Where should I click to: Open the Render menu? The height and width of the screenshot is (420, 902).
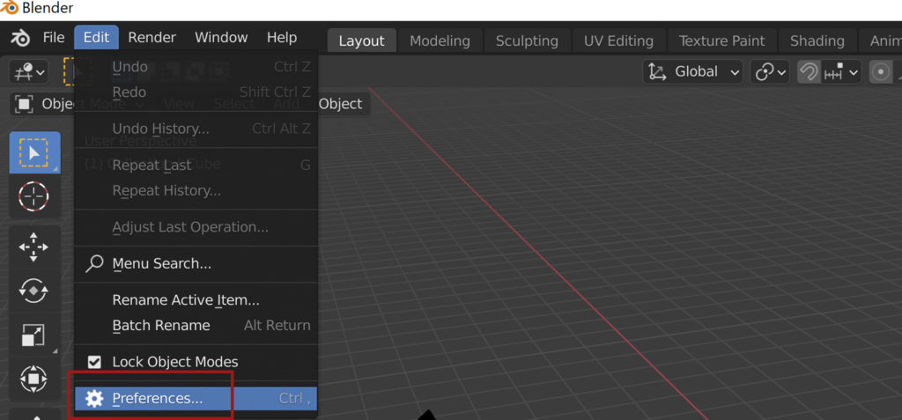[152, 38]
